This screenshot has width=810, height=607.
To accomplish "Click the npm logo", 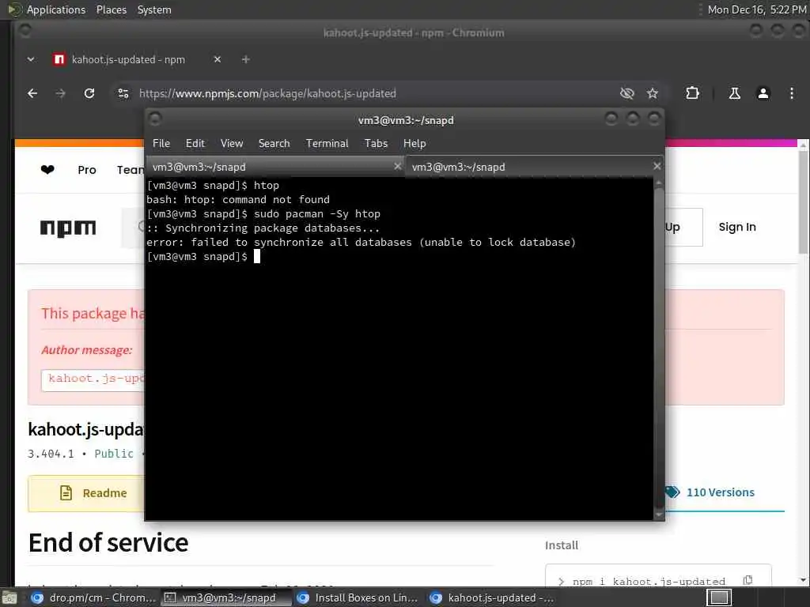I will [x=68, y=228].
